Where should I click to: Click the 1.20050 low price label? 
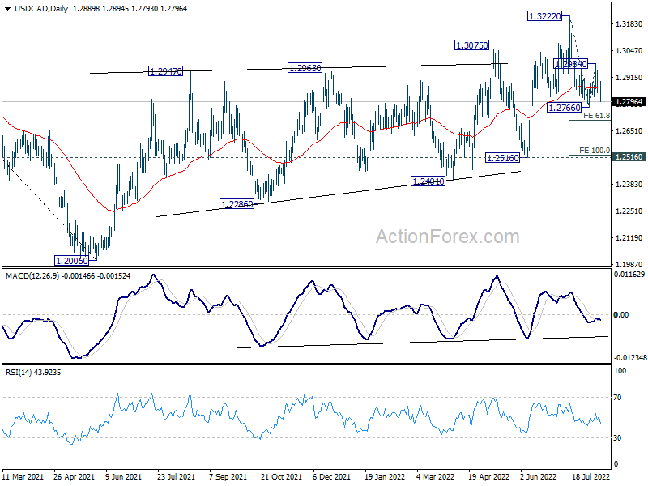click(72, 260)
